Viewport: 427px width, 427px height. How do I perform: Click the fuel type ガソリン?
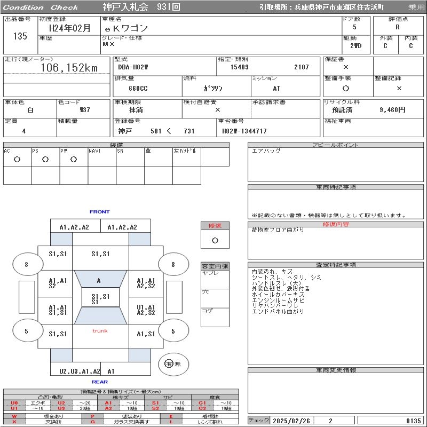pyautogui.click(x=213, y=88)
